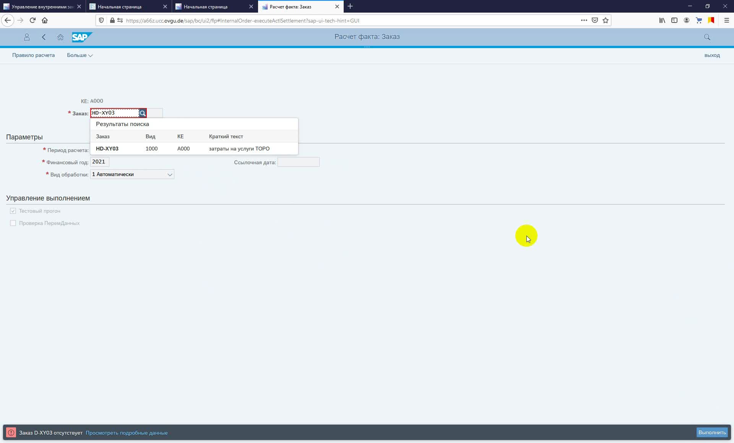
Task: Click 'затраты на услуги ТОРО' text
Action: (x=239, y=149)
